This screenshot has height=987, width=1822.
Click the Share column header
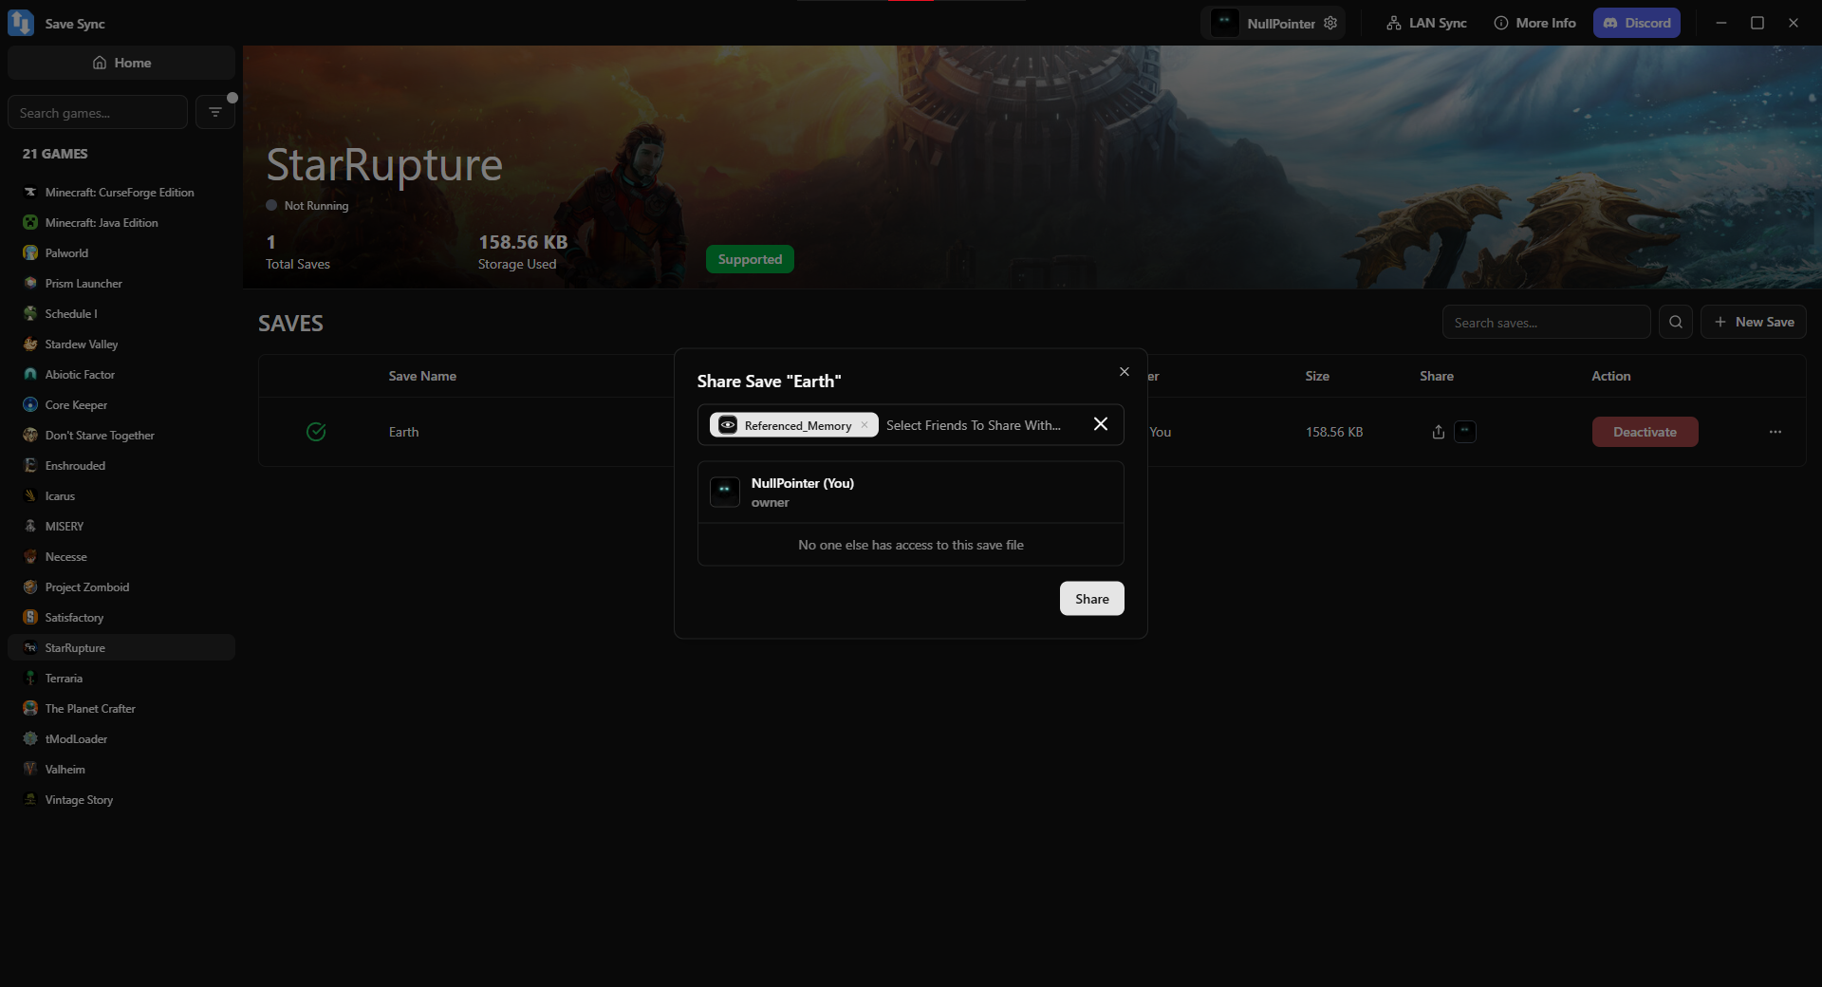tap(1437, 376)
